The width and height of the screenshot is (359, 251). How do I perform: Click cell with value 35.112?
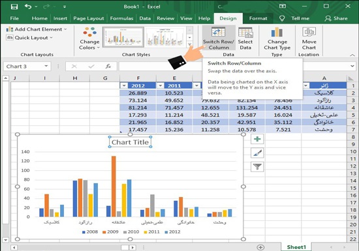pos(283,123)
